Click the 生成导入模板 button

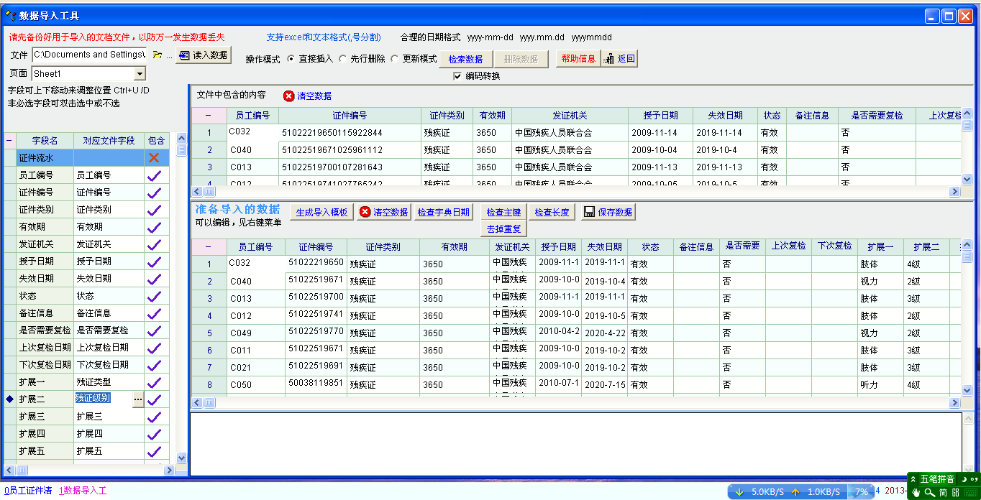(x=322, y=212)
